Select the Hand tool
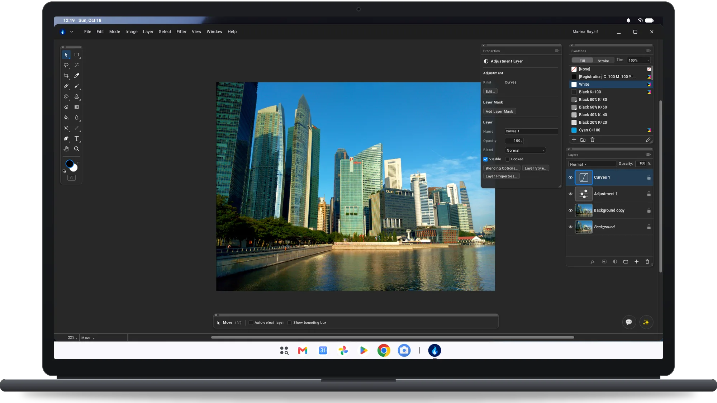Screen dimensions: 717x403 (66, 149)
